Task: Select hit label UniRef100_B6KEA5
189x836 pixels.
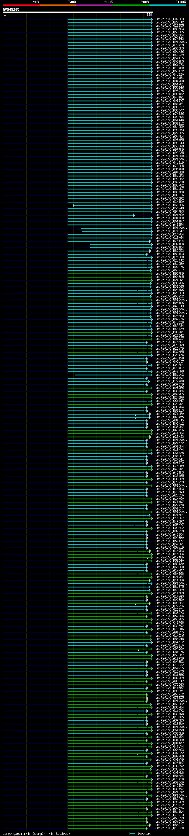Action: point(169,277)
